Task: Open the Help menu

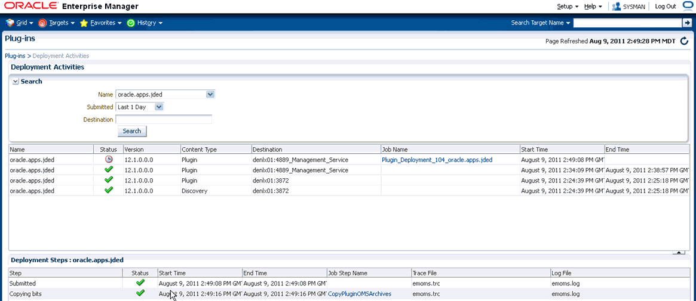Action: click(593, 7)
